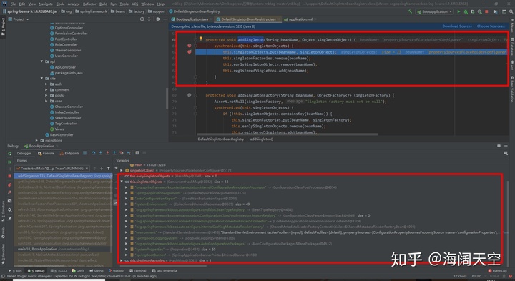Toggle breakpoint on singletonObjects.put line

189,52
